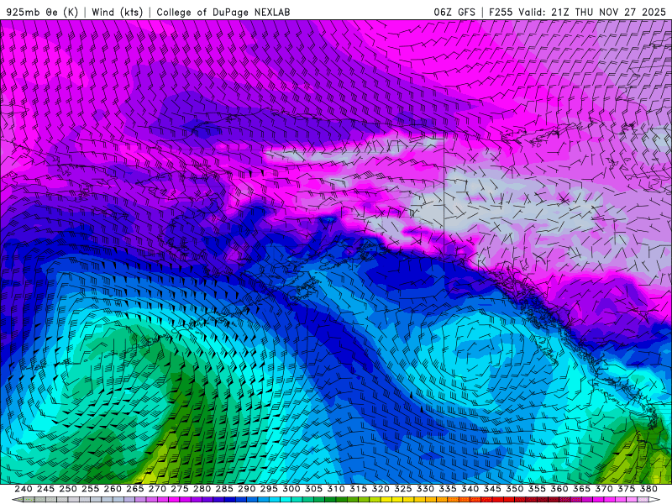Click the 380 value on color scale
This screenshot has width=672, height=504.
point(648,489)
